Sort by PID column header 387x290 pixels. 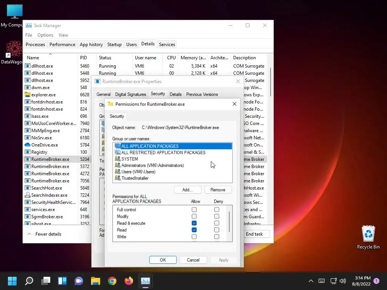87,58
